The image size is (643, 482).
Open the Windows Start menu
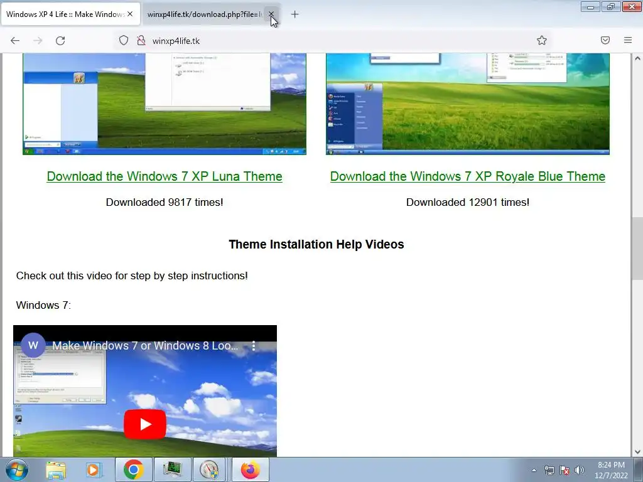click(17, 469)
